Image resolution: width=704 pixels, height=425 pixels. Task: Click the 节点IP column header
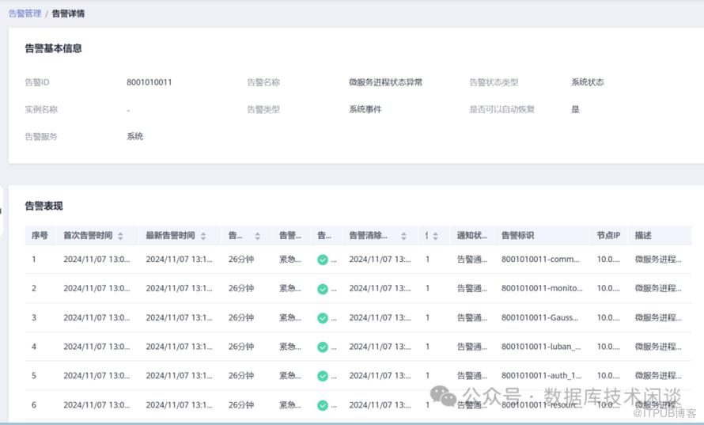(608, 236)
